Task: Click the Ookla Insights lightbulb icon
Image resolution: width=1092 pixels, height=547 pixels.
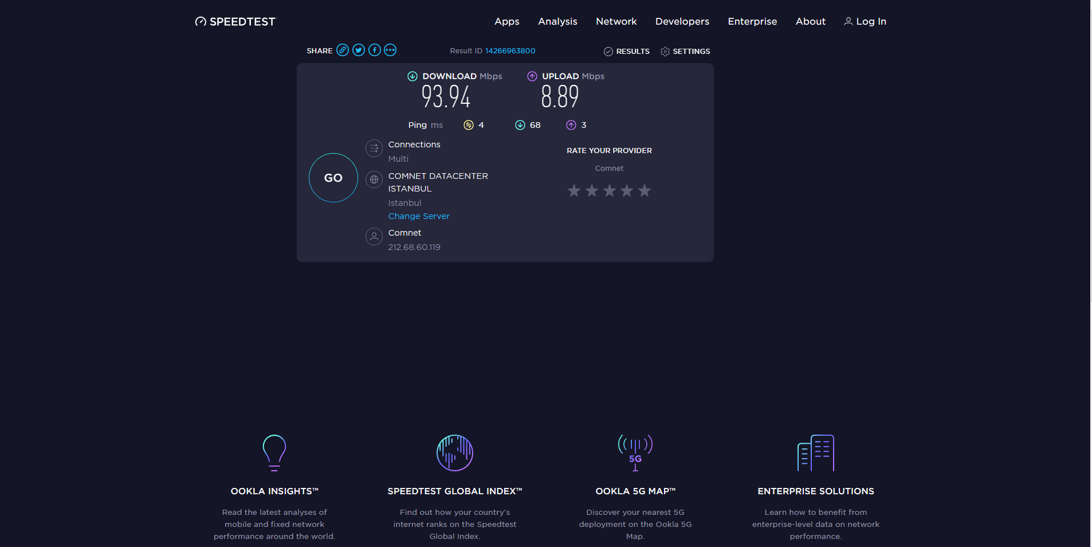Action: [x=274, y=453]
